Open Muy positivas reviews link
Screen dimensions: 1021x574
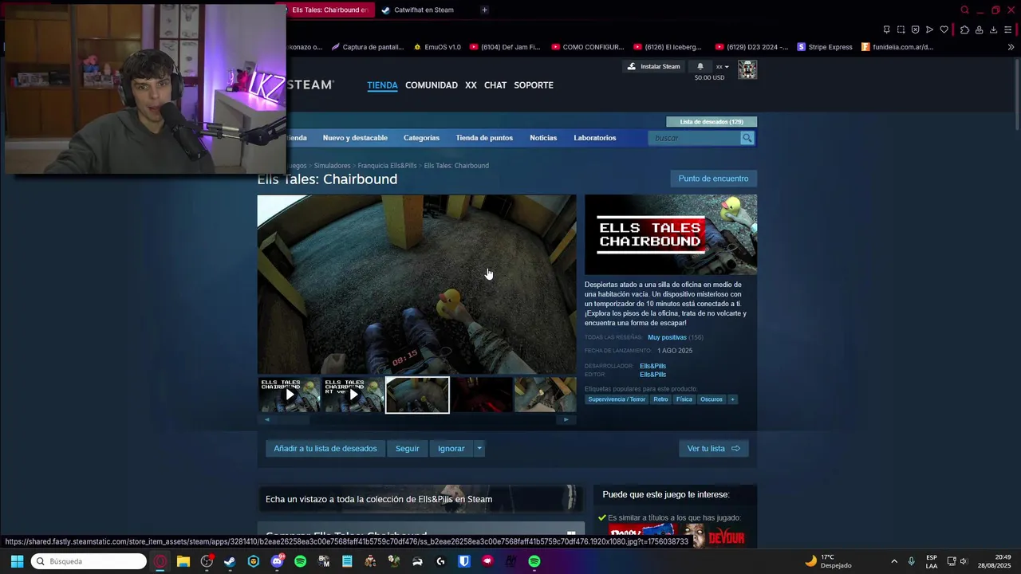point(667,338)
